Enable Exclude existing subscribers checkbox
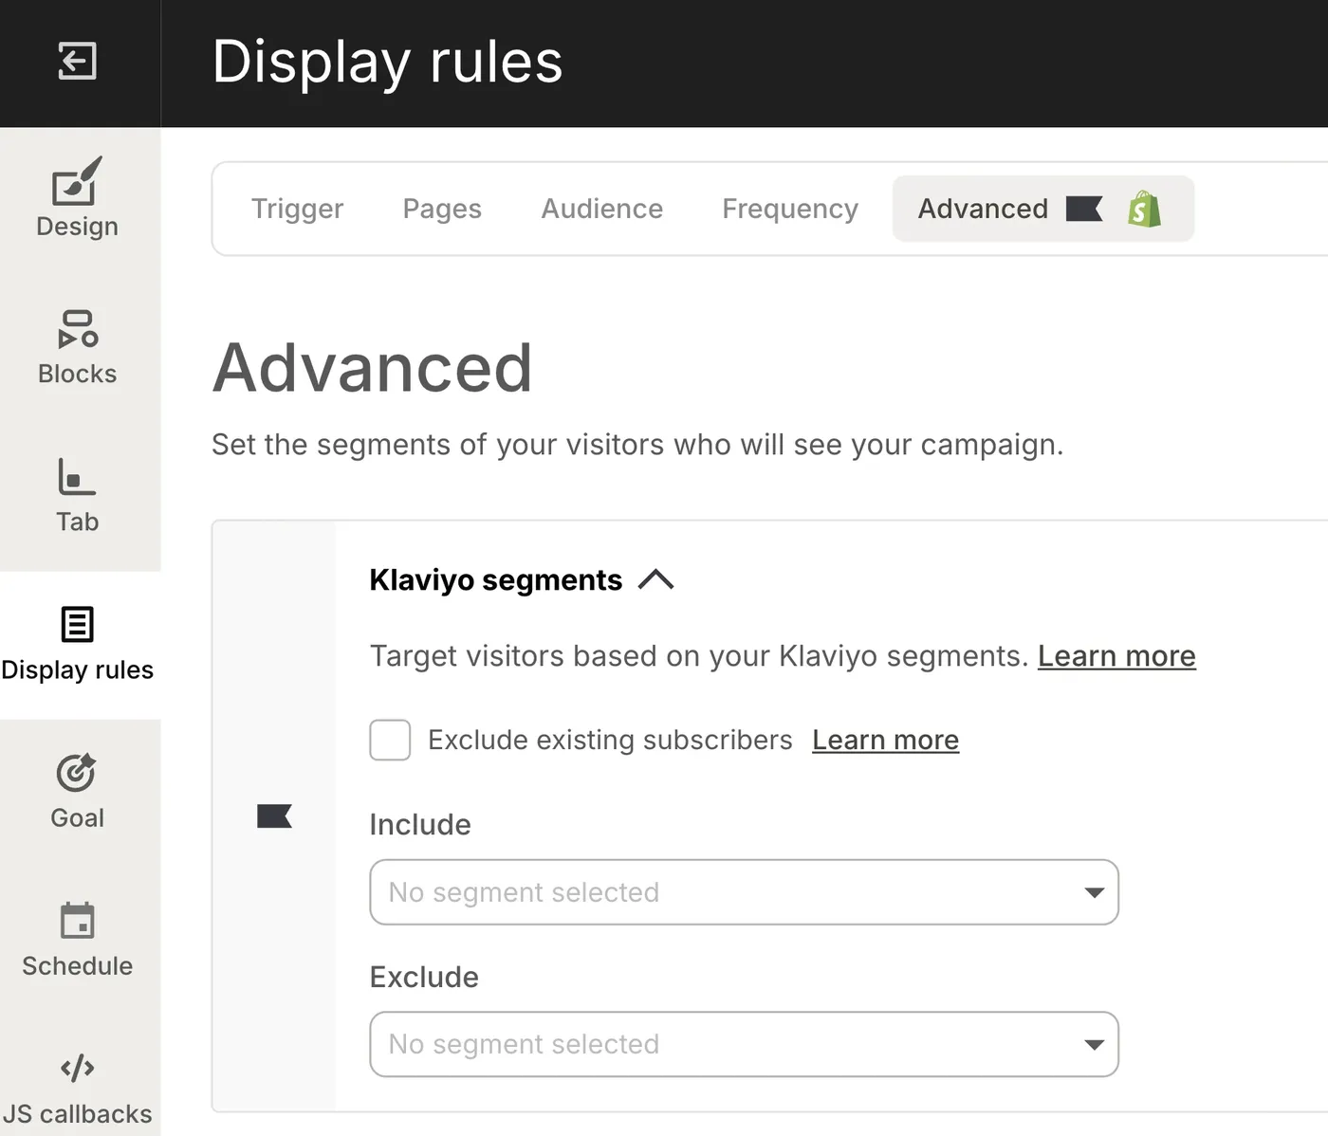The height and width of the screenshot is (1136, 1328). (390, 740)
